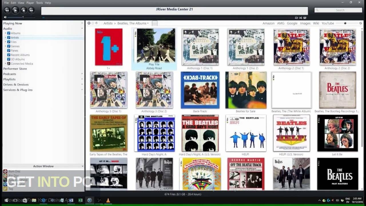366x206 pixels.
Task: Expand the Podcasts section
Action: click(82, 74)
